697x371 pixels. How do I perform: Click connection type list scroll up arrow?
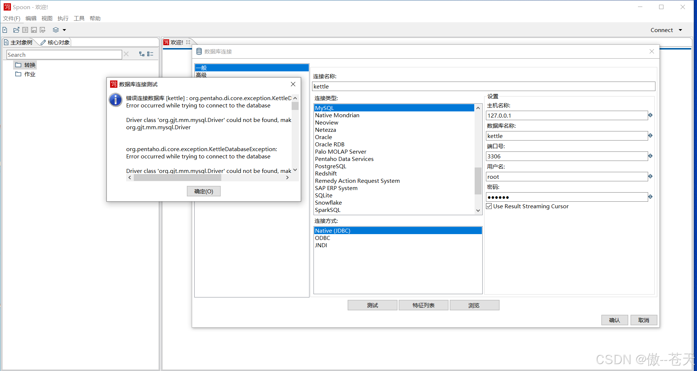pyautogui.click(x=478, y=108)
